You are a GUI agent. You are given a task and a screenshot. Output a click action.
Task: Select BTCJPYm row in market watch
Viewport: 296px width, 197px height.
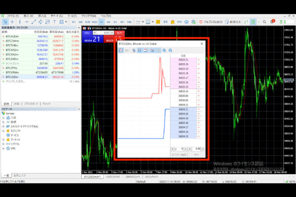click(12, 68)
